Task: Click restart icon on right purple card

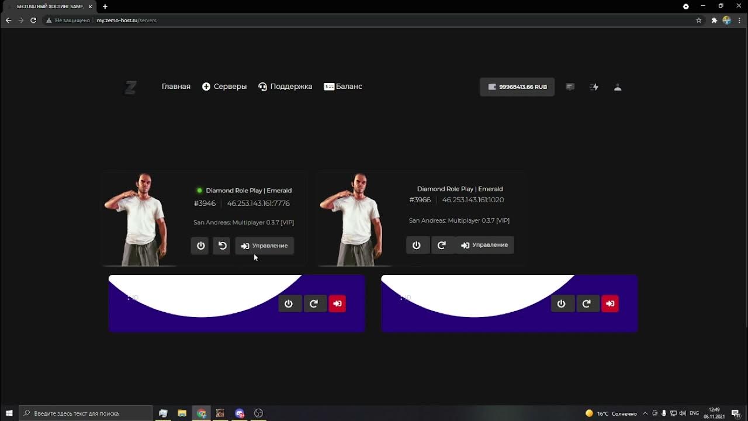Action: tap(587, 303)
